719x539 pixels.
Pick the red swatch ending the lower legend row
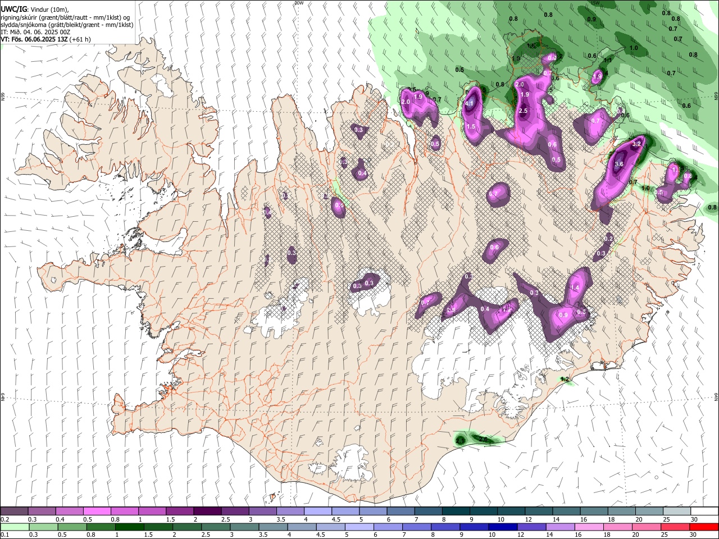click(x=704, y=527)
